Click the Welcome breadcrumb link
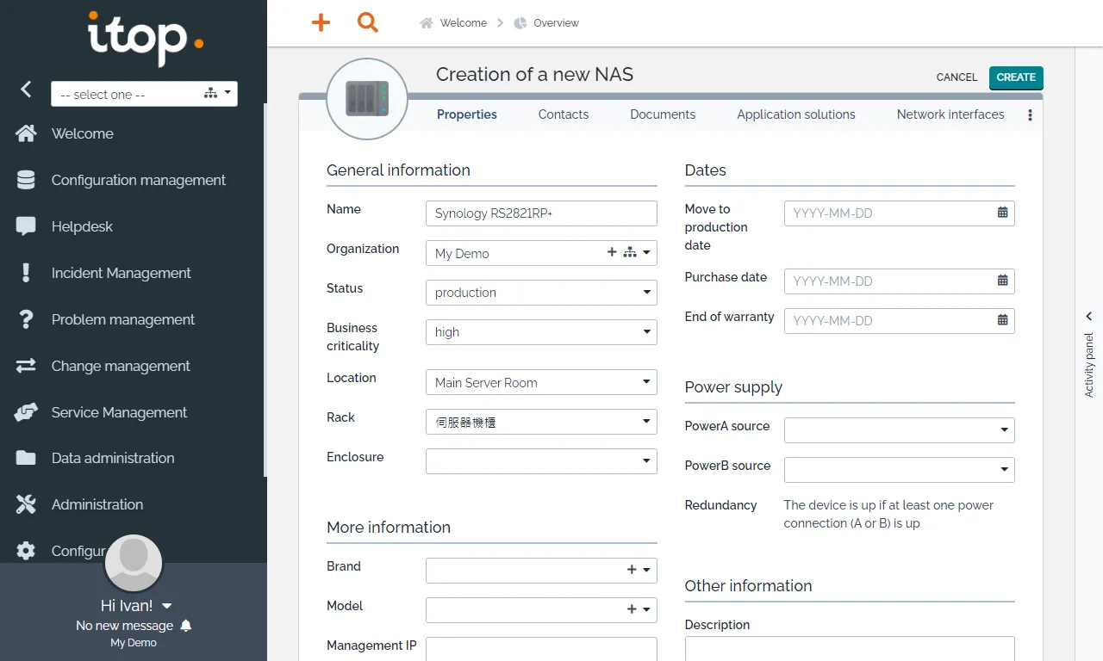The width and height of the screenshot is (1103, 661). 464,23
